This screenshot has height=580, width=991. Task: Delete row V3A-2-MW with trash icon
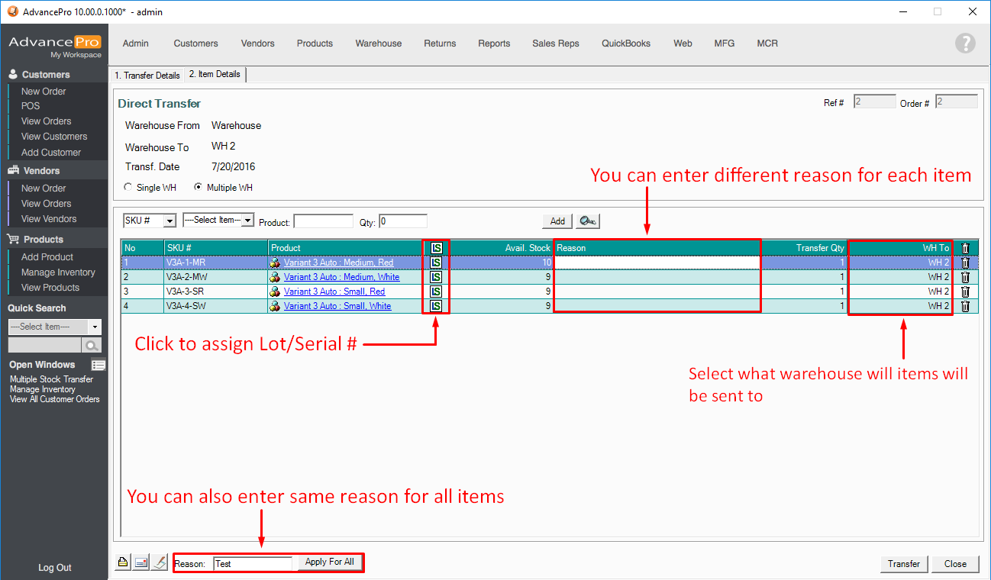click(965, 277)
